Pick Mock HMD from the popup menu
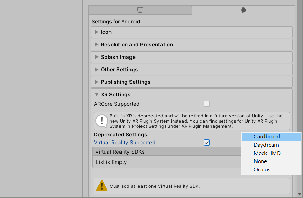Viewport: 303px width, 198px height. click(x=267, y=153)
